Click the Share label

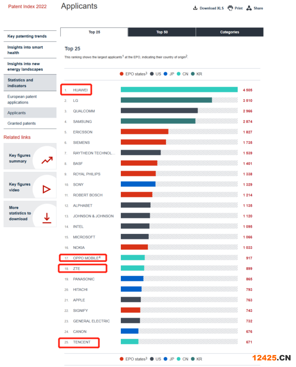(258, 8)
